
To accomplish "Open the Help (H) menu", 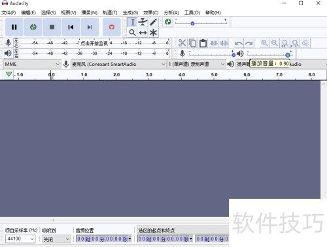I will point(213,12).
